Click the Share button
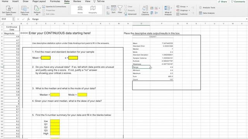This screenshot has width=248, height=139. pos(222,2)
